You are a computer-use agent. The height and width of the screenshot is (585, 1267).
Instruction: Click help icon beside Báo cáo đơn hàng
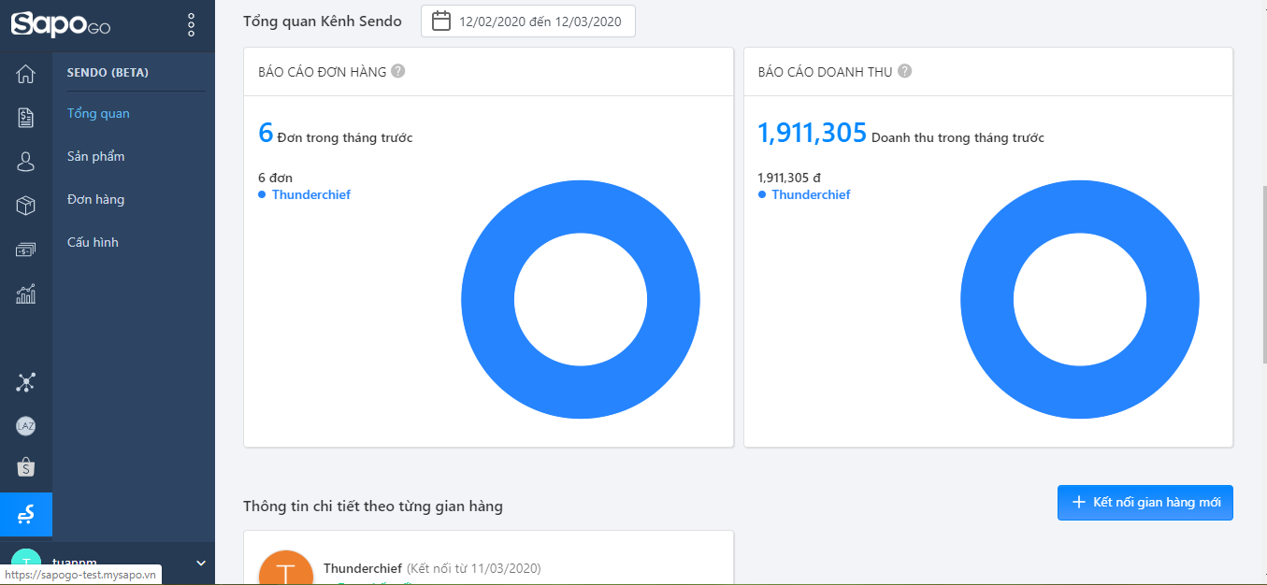pyautogui.click(x=398, y=71)
